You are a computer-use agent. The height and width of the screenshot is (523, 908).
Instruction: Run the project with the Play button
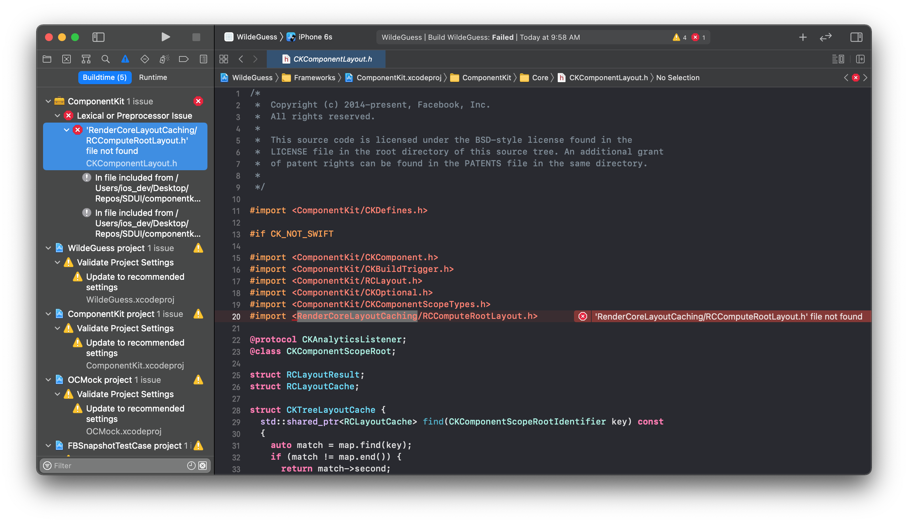pyautogui.click(x=165, y=37)
